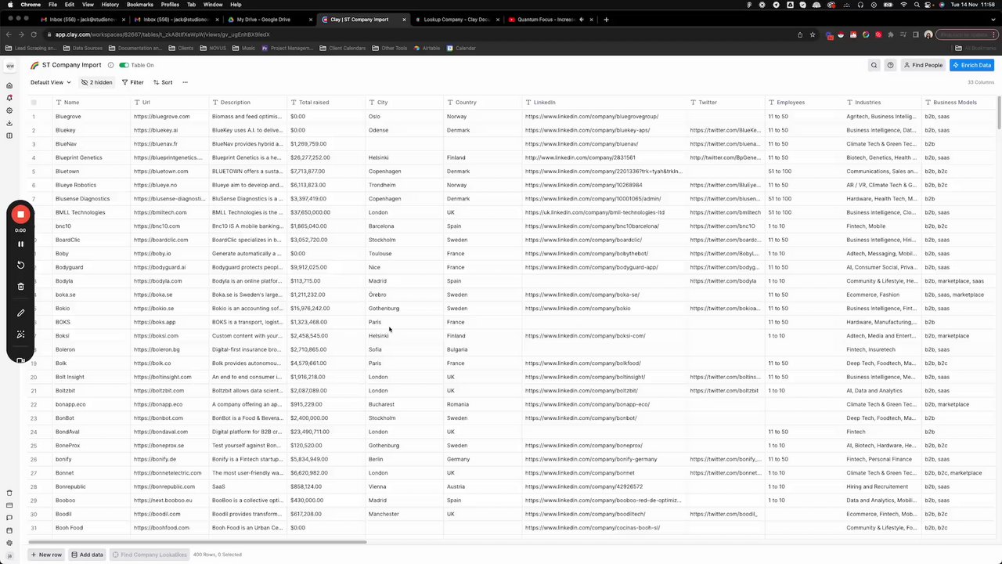The height and width of the screenshot is (564, 1002).
Task: Click the New row button
Action: tap(46, 555)
